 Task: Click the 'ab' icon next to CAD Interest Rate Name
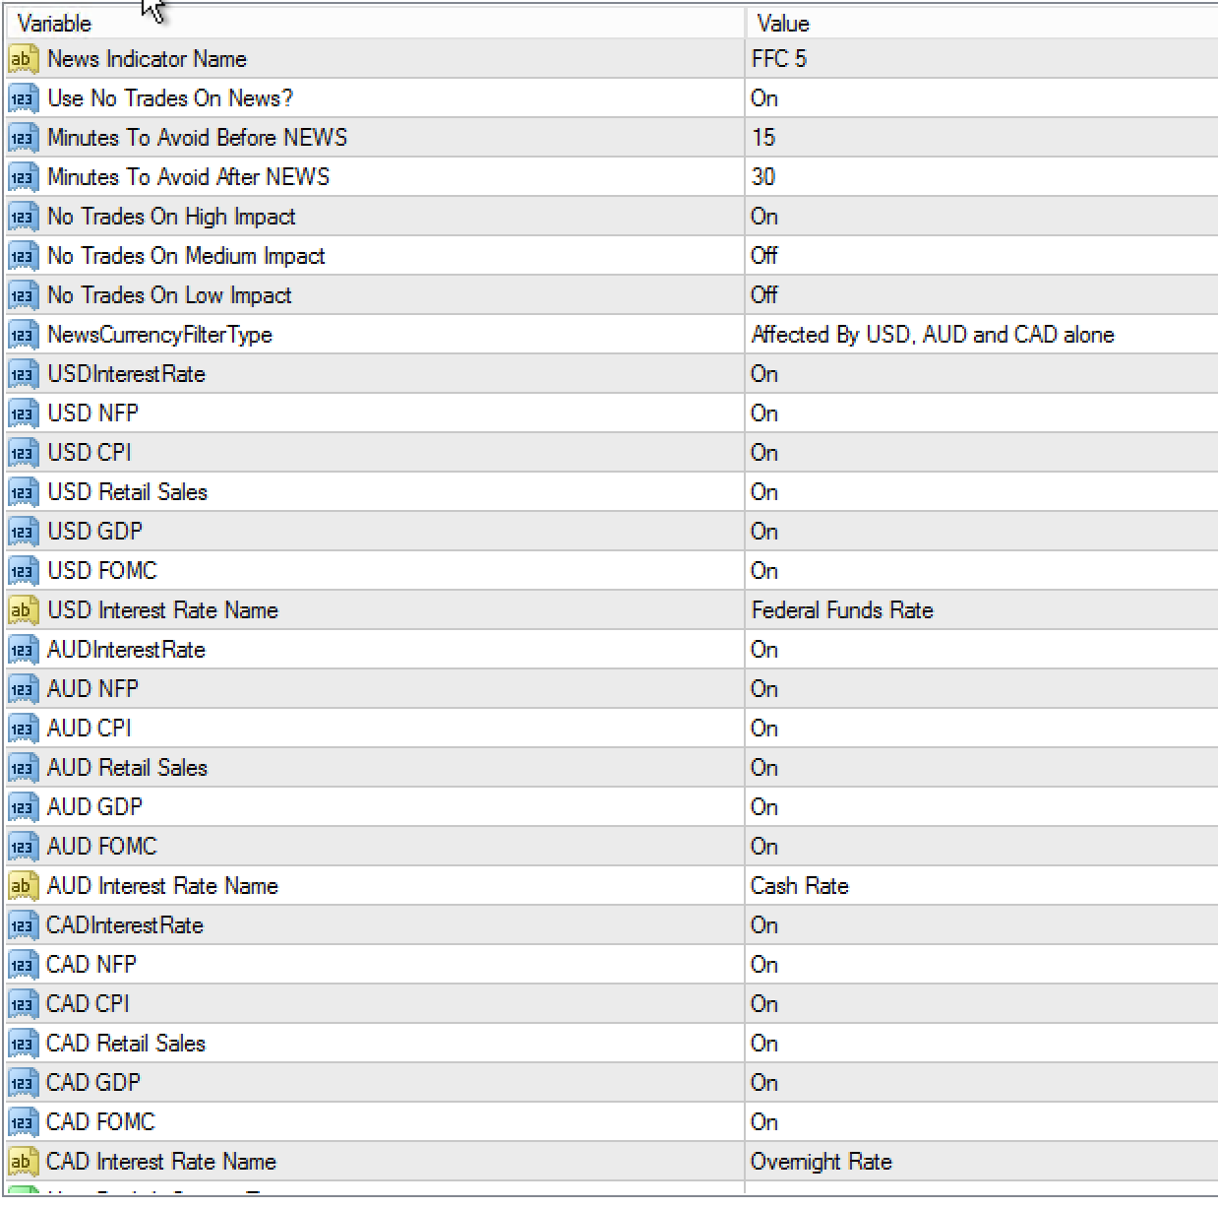22,1162
